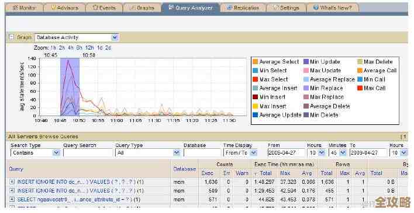Sort by Exec Time Total column
The height and width of the screenshot is (213, 414).
click(x=265, y=173)
